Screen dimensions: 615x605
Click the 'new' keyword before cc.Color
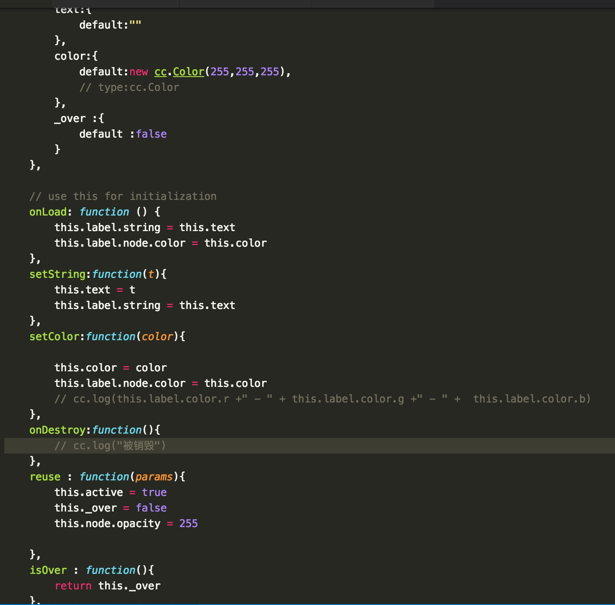tap(139, 72)
